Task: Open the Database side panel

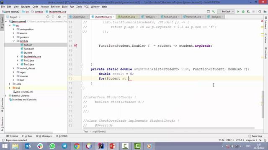Action: coord(265,23)
